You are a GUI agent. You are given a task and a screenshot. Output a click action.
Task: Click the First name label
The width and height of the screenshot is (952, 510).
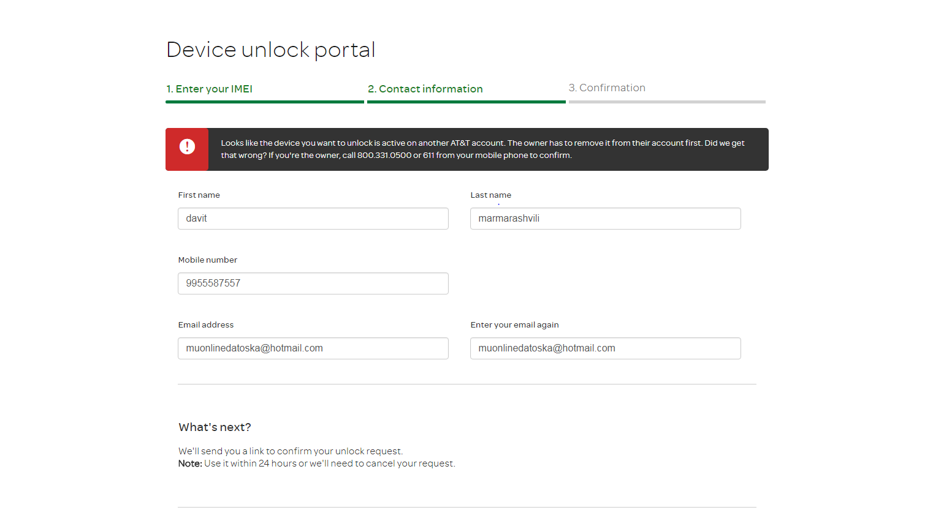point(199,195)
